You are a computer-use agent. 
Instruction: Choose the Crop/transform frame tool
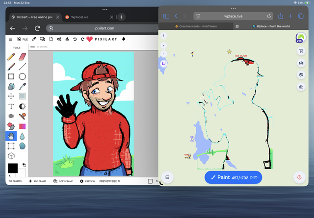[11, 146]
